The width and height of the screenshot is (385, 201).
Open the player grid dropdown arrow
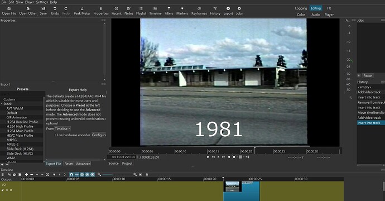pos(244,157)
